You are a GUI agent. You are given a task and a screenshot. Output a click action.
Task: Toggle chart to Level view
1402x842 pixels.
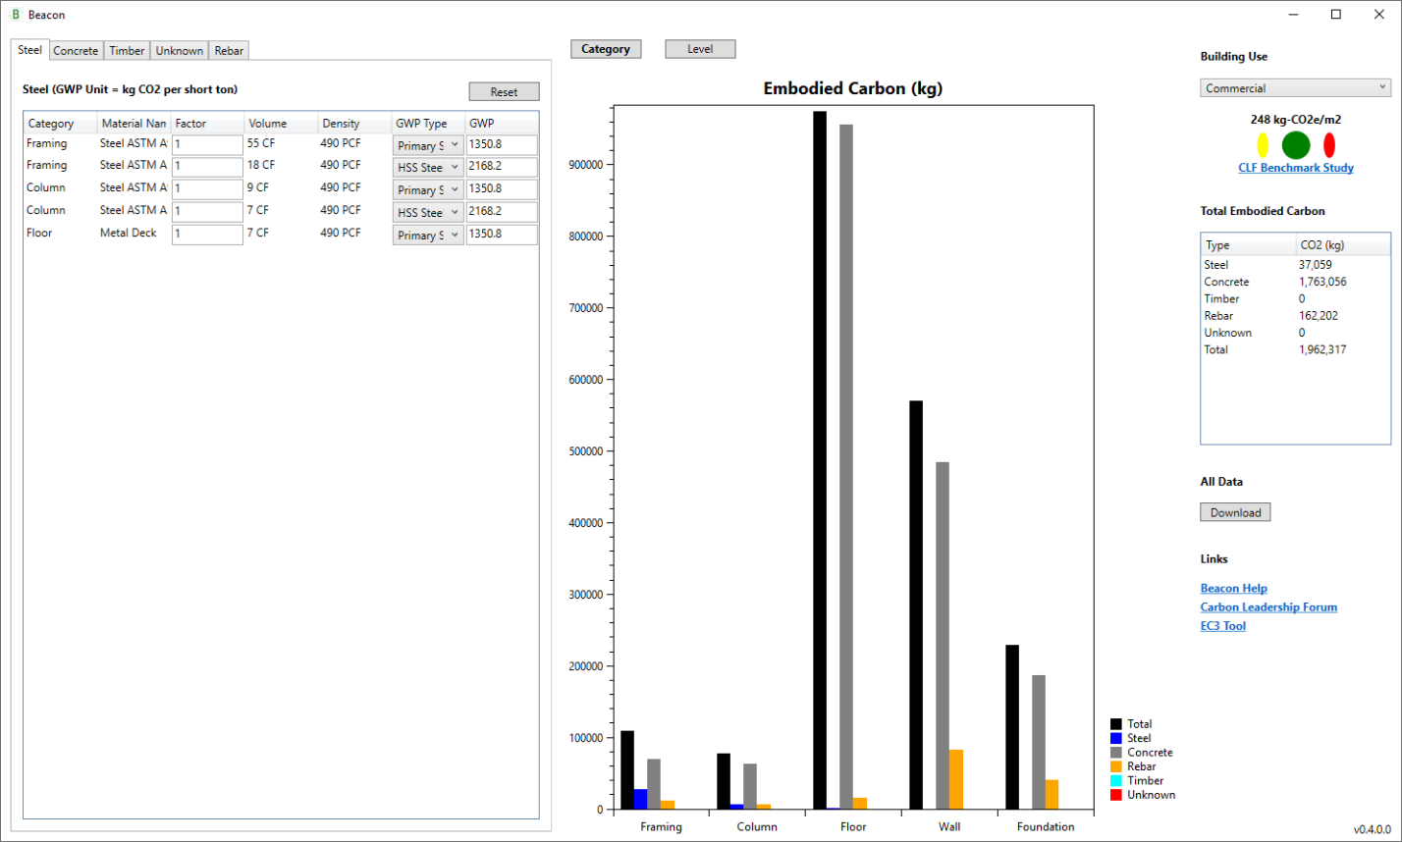pyautogui.click(x=700, y=49)
